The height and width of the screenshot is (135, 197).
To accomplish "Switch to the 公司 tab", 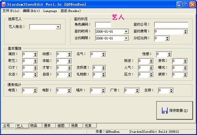I will click(x=7, y=125).
